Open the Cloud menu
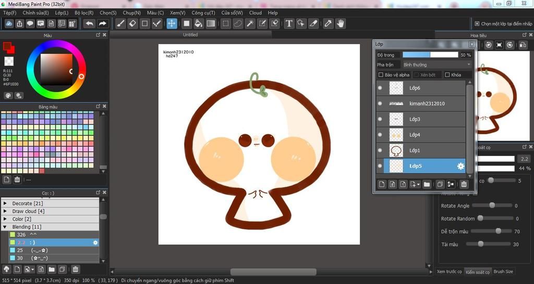 click(x=256, y=13)
